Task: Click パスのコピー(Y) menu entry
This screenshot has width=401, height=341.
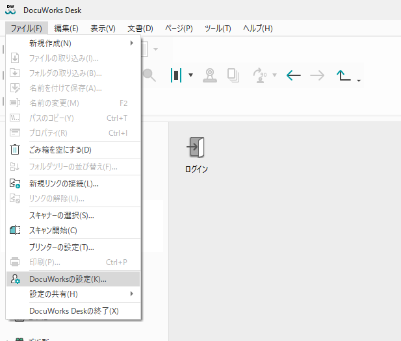Action: coord(73,118)
